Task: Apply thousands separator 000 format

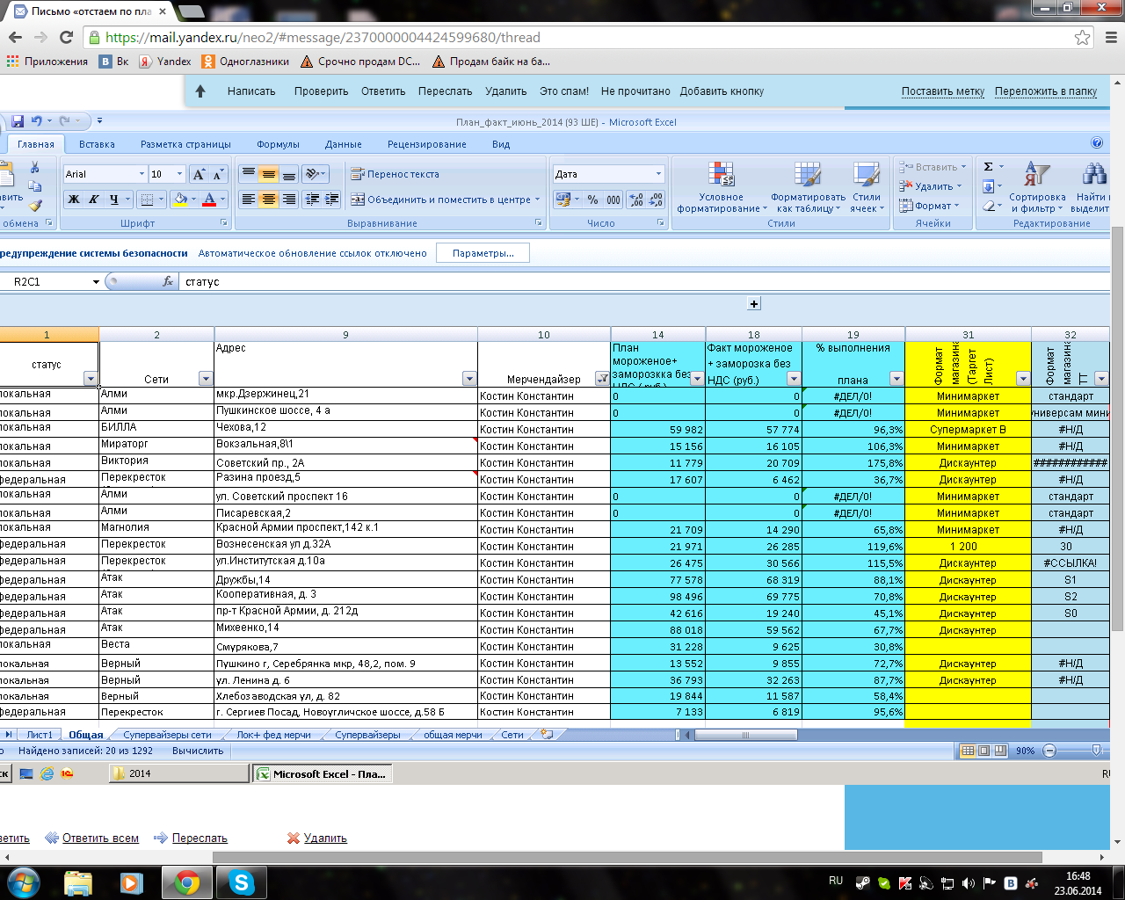Action: pyautogui.click(x=613, y=200)
